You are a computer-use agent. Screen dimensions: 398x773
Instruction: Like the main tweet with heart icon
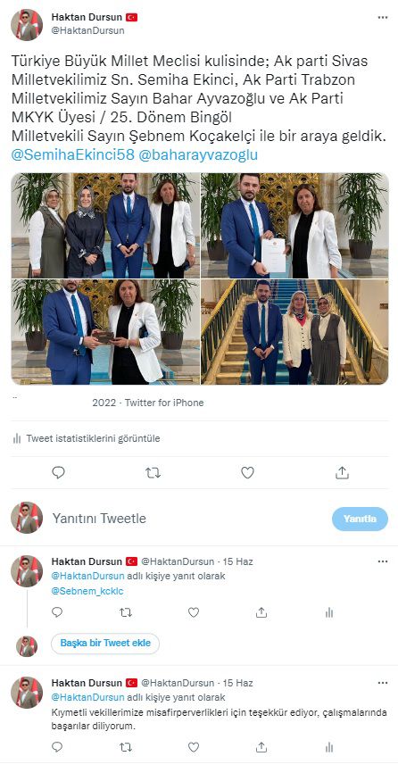tap(247, 473)
